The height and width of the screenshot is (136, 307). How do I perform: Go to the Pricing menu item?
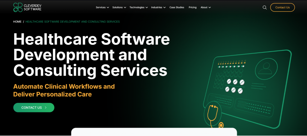coord(192,7)
